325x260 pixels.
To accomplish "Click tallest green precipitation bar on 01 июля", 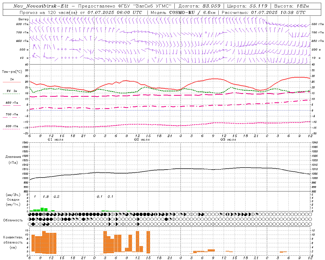I will [42, 209].
